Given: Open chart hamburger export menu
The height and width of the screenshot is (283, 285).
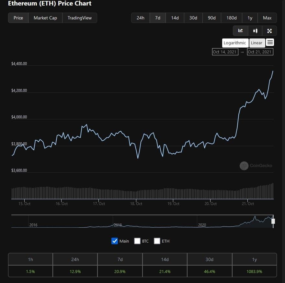Looking at the screenshot, I should coord(270,42).
